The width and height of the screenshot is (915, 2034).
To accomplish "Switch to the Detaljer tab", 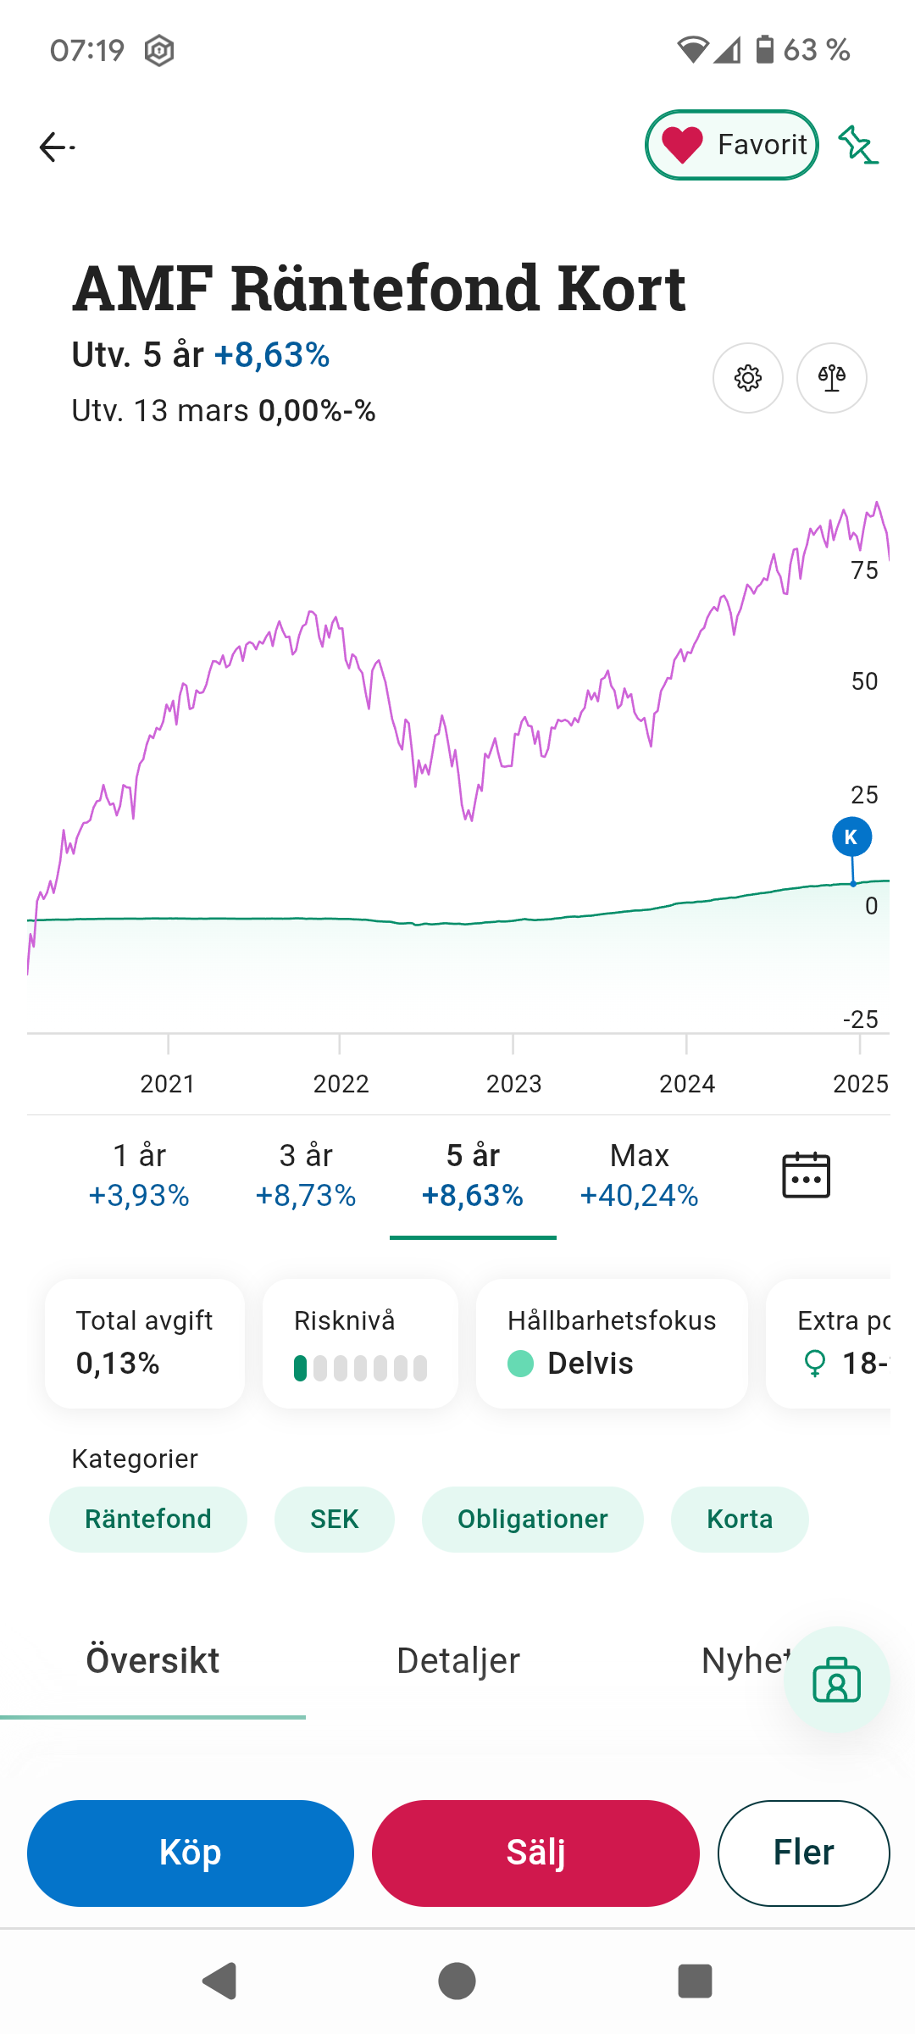I will [457, 1661].
